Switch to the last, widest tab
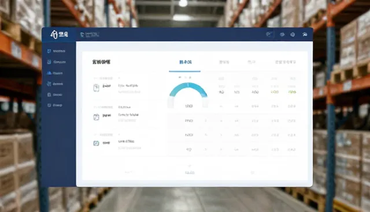This screenshot has width=370, height=212. click(285, 62)
